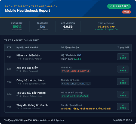Click the address 18 Hàng Trống, Hà Nội
Viewport: 136px width, 124px height.
pyautogui.click(x=86, y=109)
